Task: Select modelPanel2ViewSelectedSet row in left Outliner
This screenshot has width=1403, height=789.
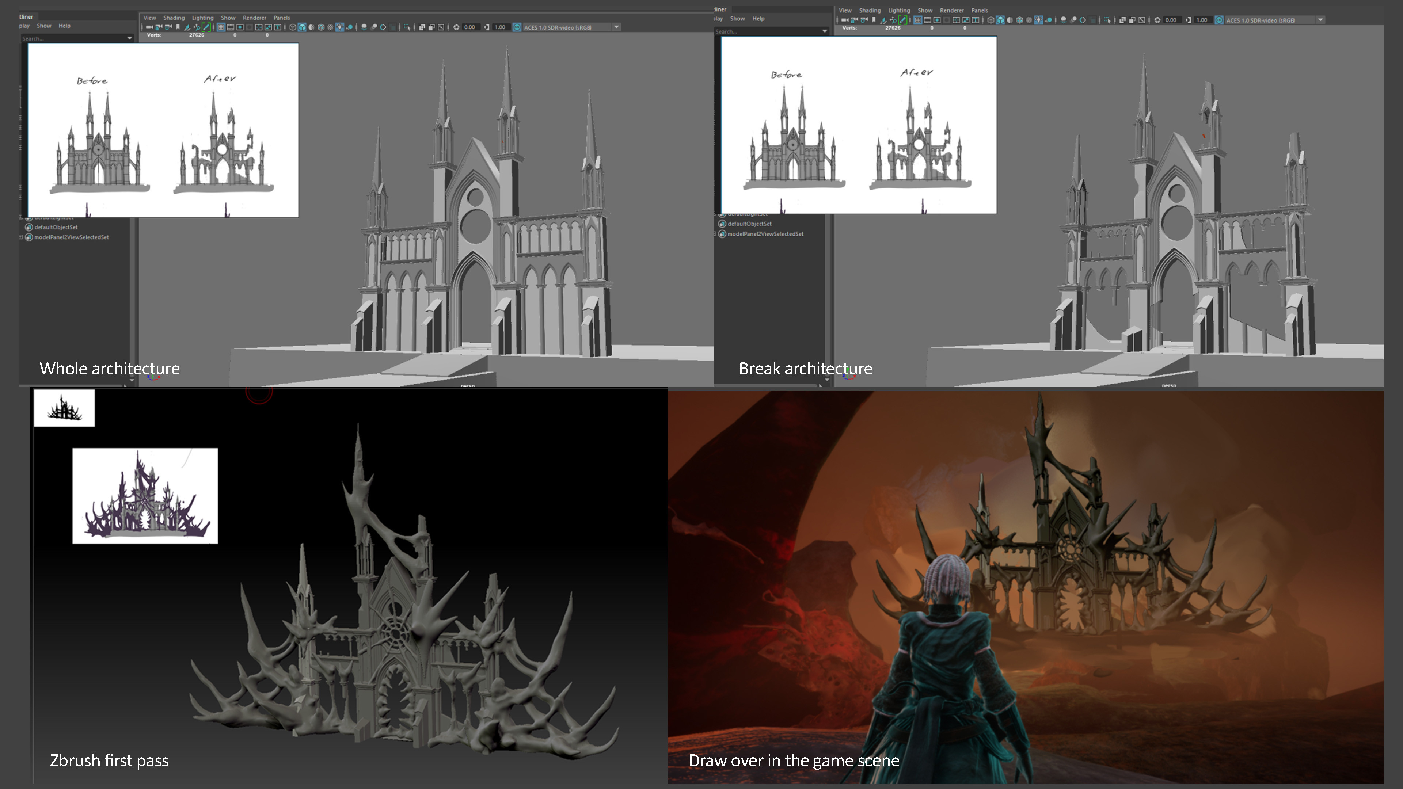Action: [x=71, y=237]
